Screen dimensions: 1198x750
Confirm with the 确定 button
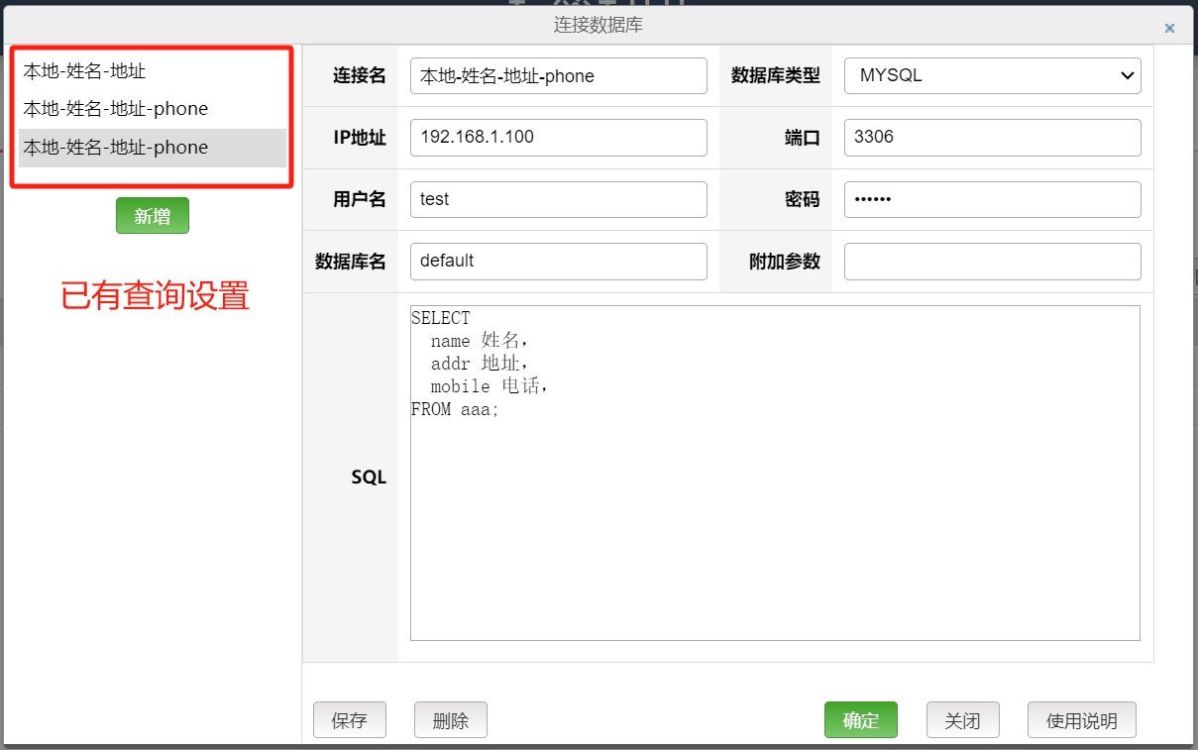860,719
